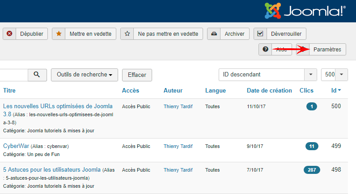Open Paramètres options
This screenshot has height=194, width=356.
pyautogui.click(x=321, y=49)
